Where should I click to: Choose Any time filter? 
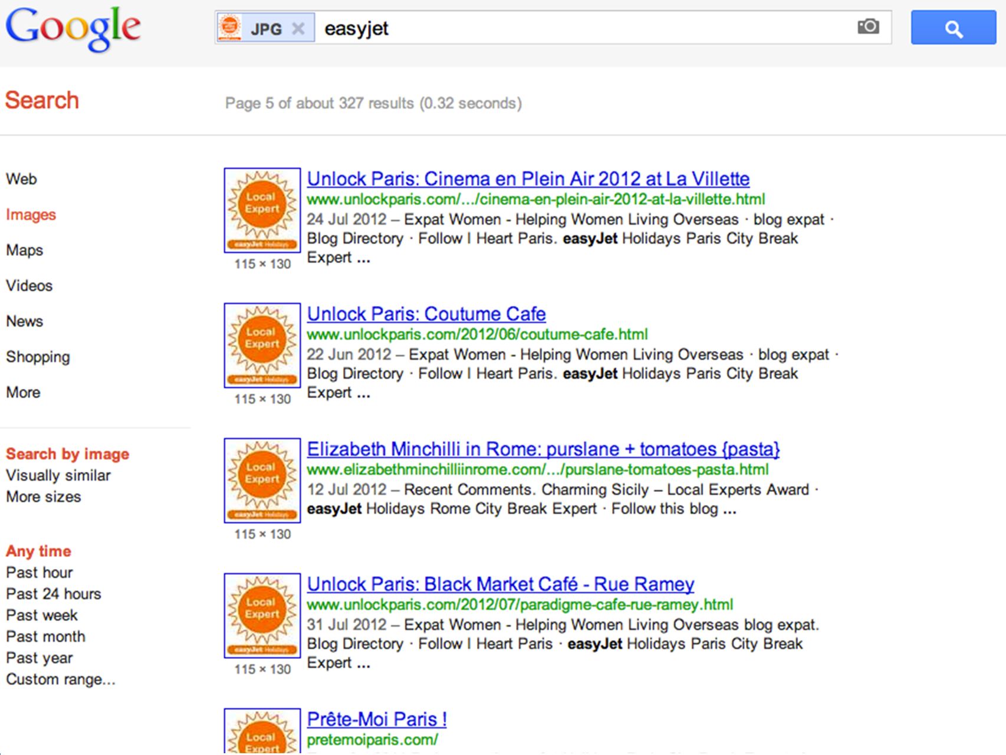click(38, 552)
